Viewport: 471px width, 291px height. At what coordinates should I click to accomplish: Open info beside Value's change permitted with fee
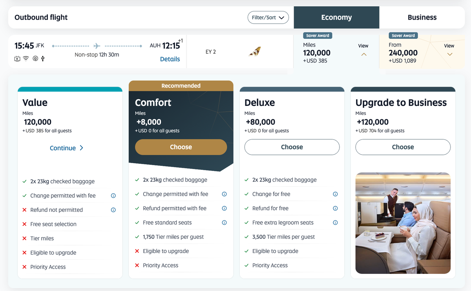[113, 195]
